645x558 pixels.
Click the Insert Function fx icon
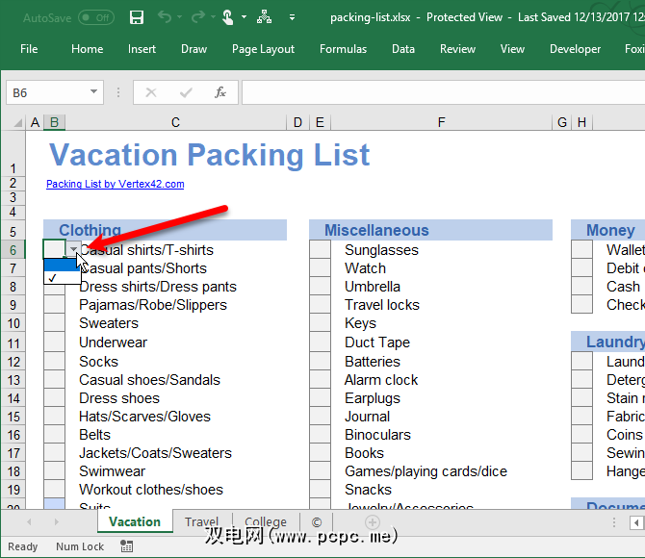click(x=220, y=92)
